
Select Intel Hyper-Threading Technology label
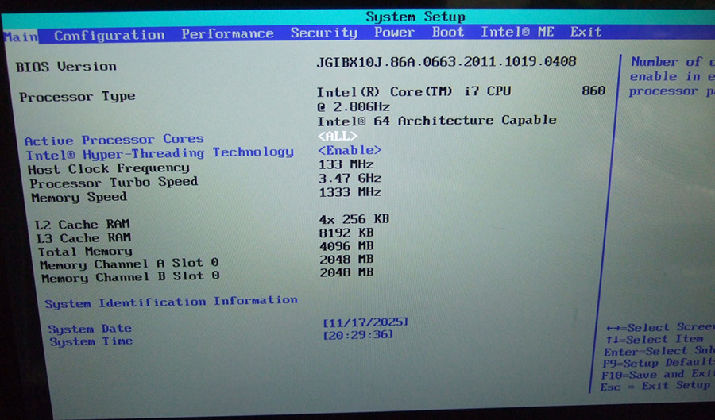tap(160, 153)
